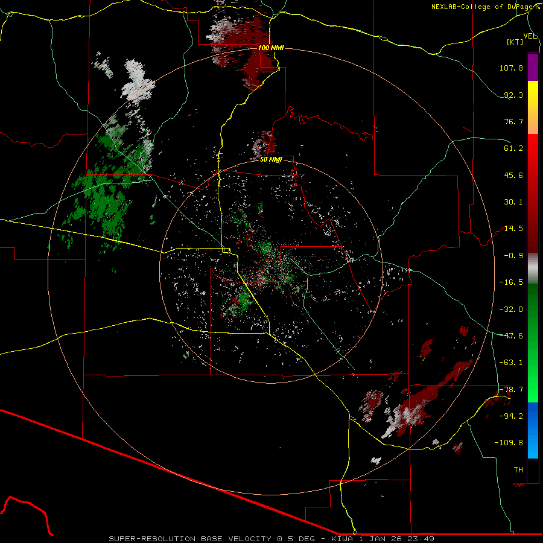
Task: Click the gray near-zero segment of color bar
Action: (x=533, y=267)
